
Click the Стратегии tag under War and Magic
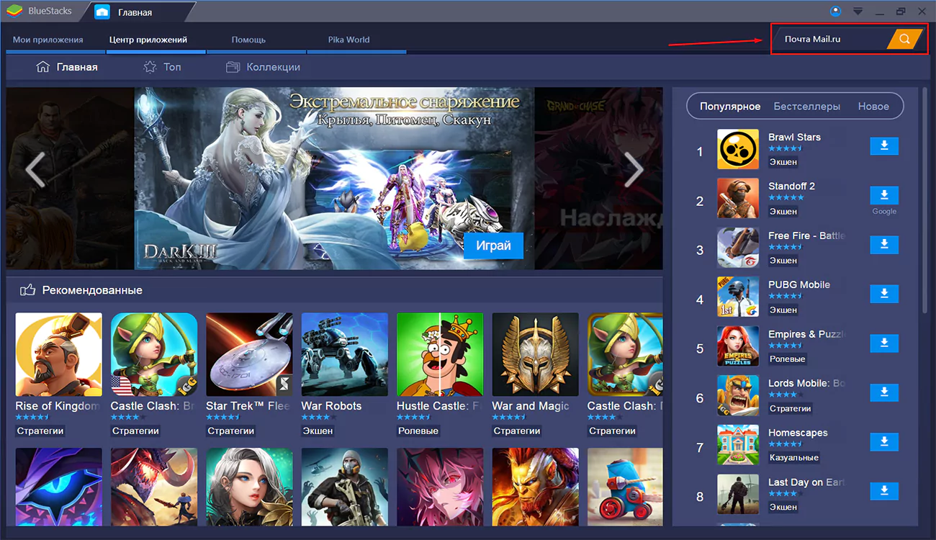point(517,431)
